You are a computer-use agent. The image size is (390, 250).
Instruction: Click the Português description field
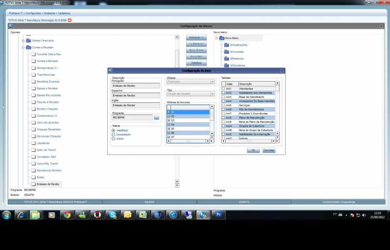(136, 86)
